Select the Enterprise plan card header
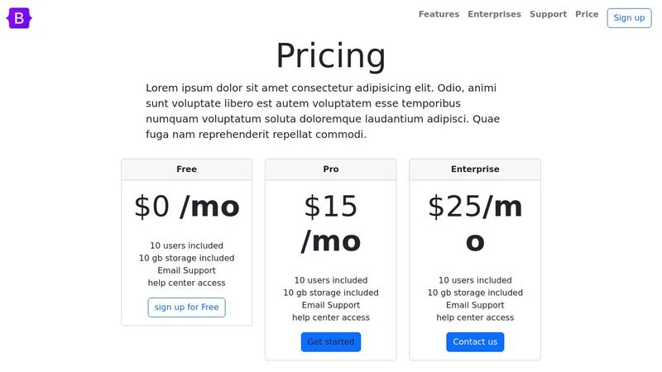 click(475, 169)
